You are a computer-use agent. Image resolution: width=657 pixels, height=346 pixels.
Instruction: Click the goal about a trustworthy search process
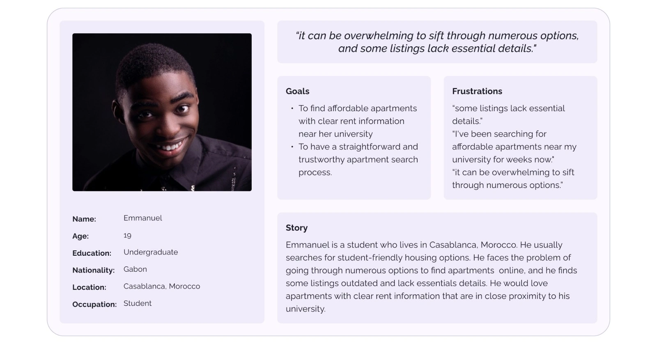[358, 159]
